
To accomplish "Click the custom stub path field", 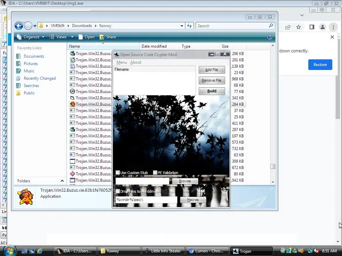I will (142, 181).
